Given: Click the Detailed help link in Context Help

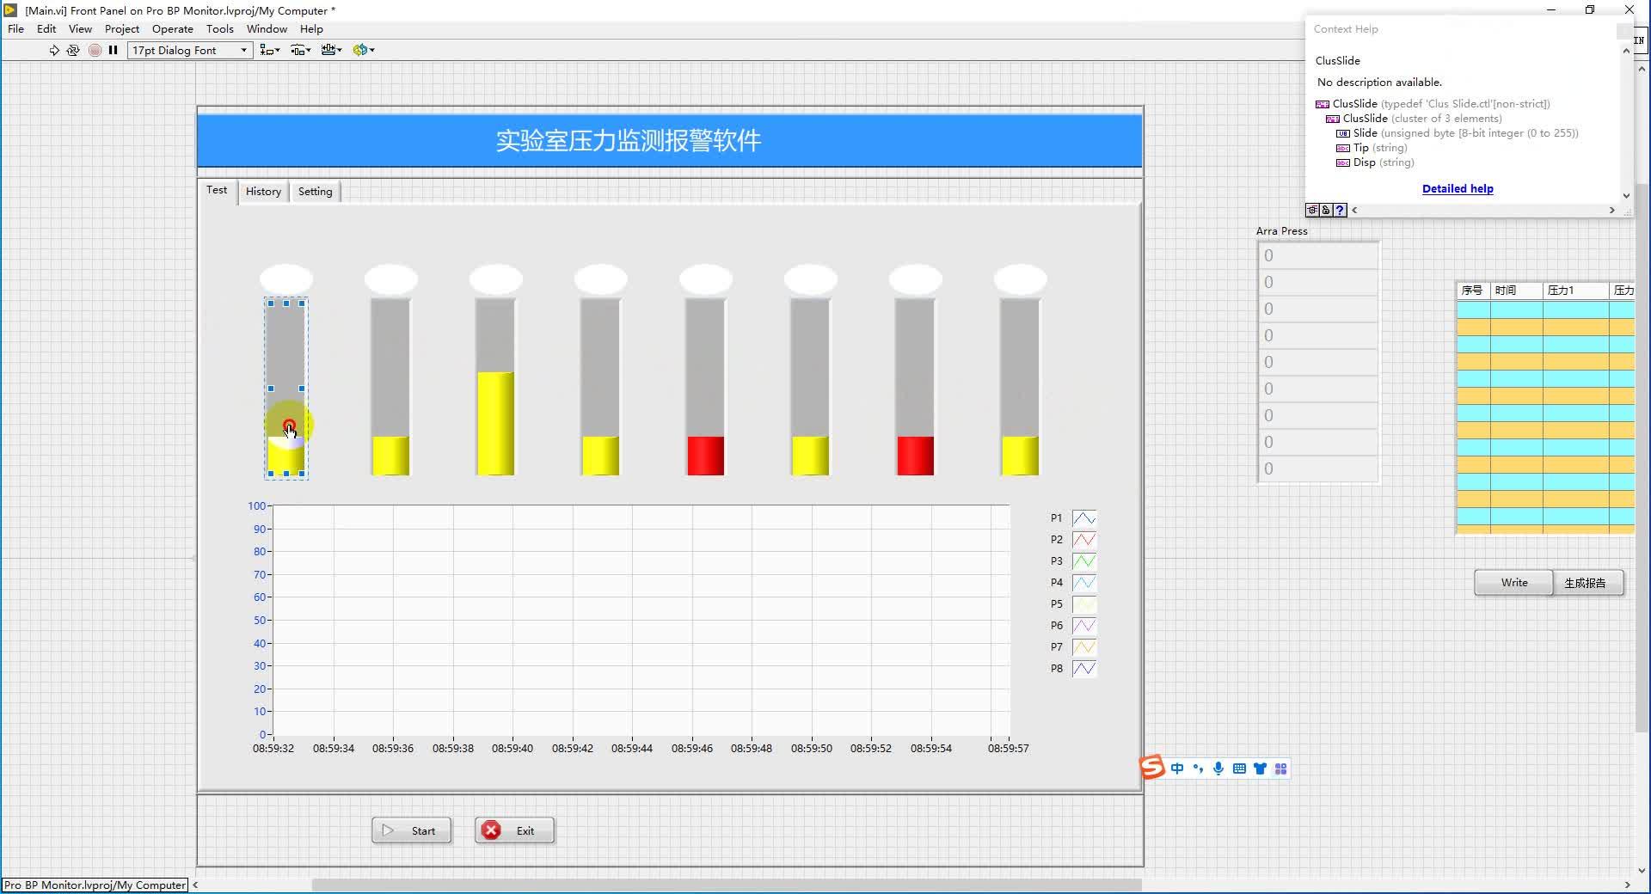Looking at the screenshot, I should (1457, 188).
